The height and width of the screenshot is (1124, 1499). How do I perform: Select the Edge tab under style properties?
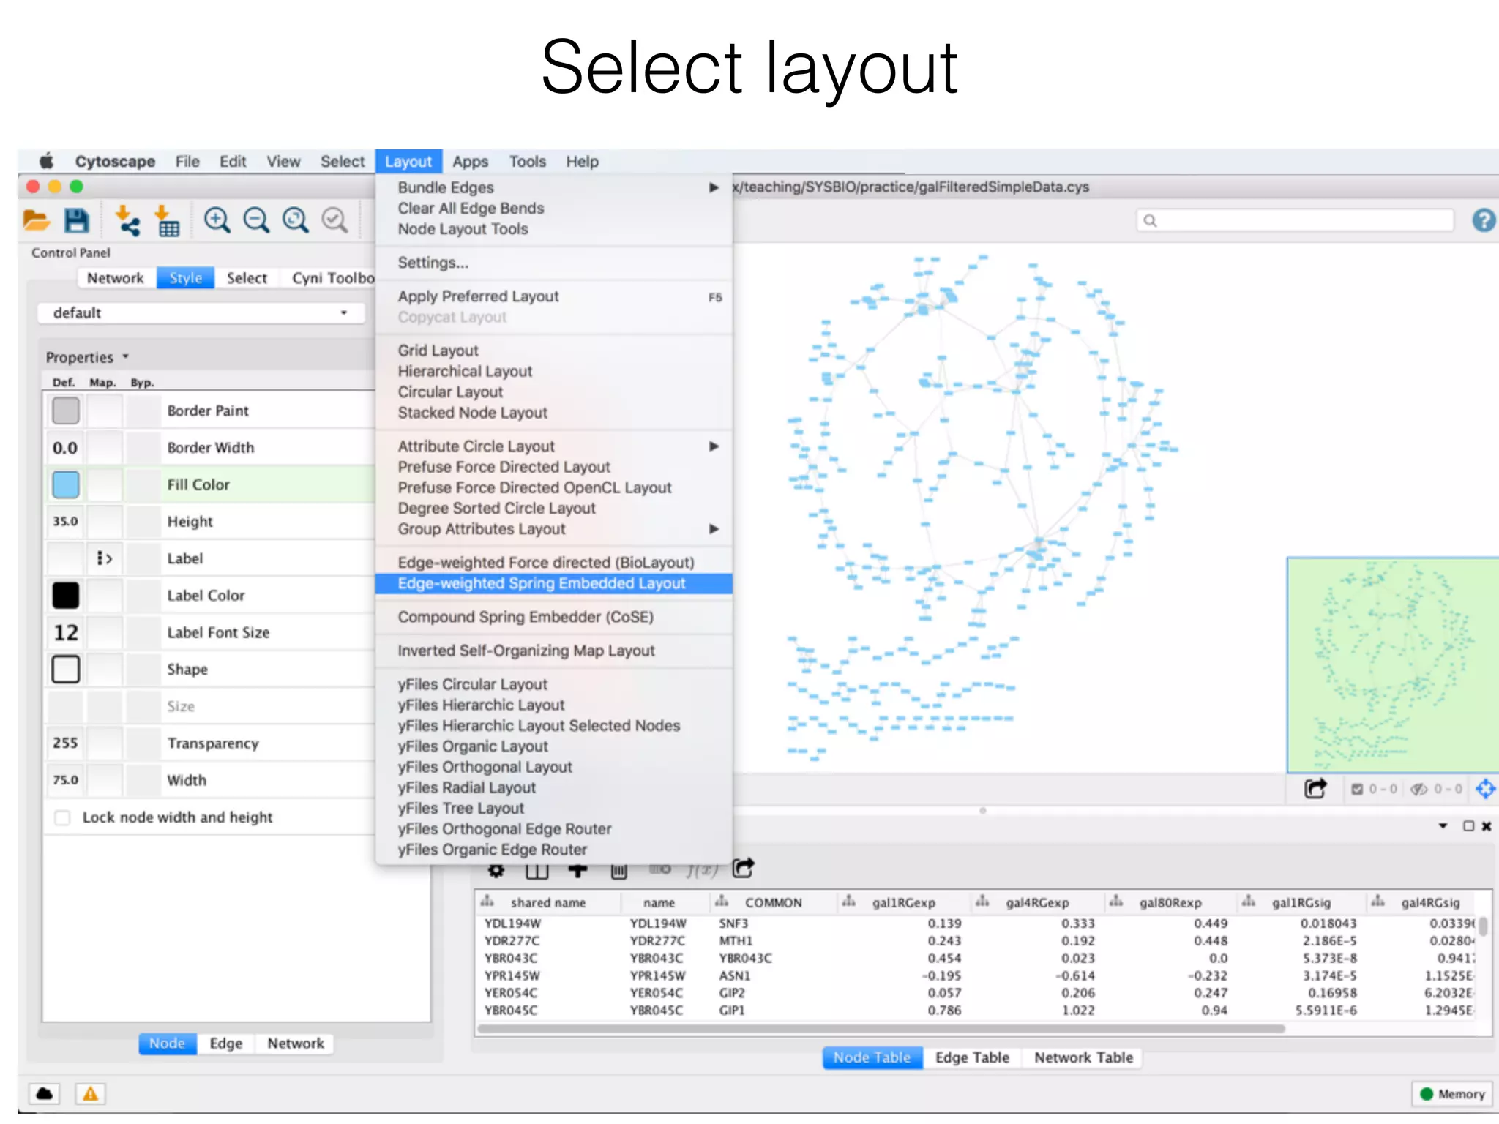[225, 1044]
